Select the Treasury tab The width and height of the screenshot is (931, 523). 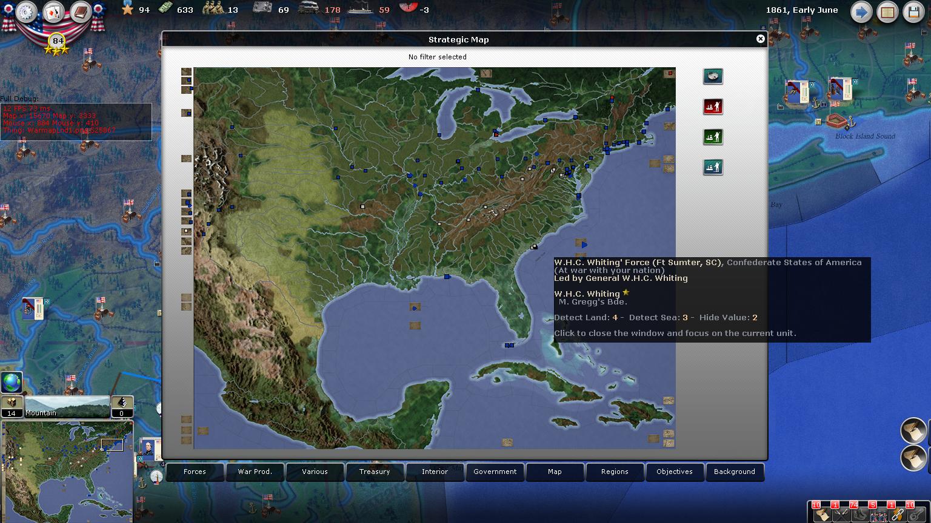375,472
